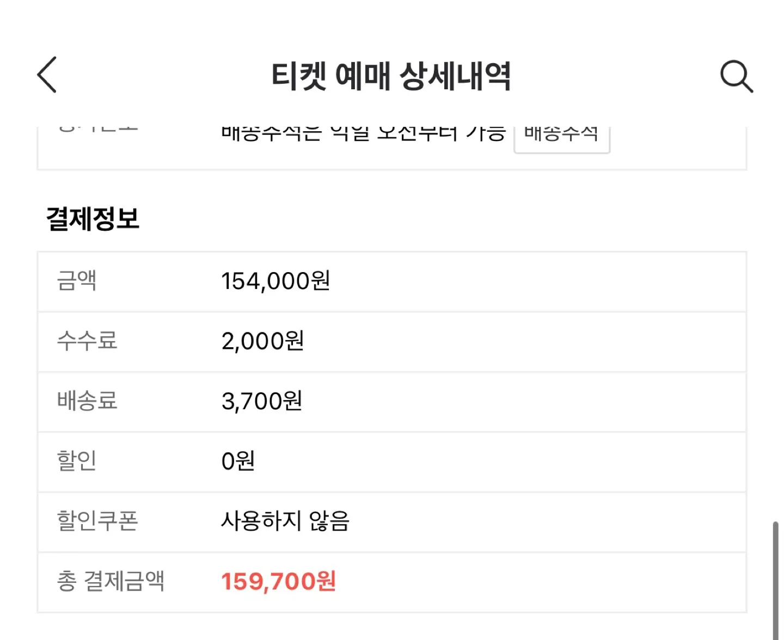Select the 결제정보 section heading
Image resolution: width=784 pixels, height=640 pixels.
[x=93, y=219]
